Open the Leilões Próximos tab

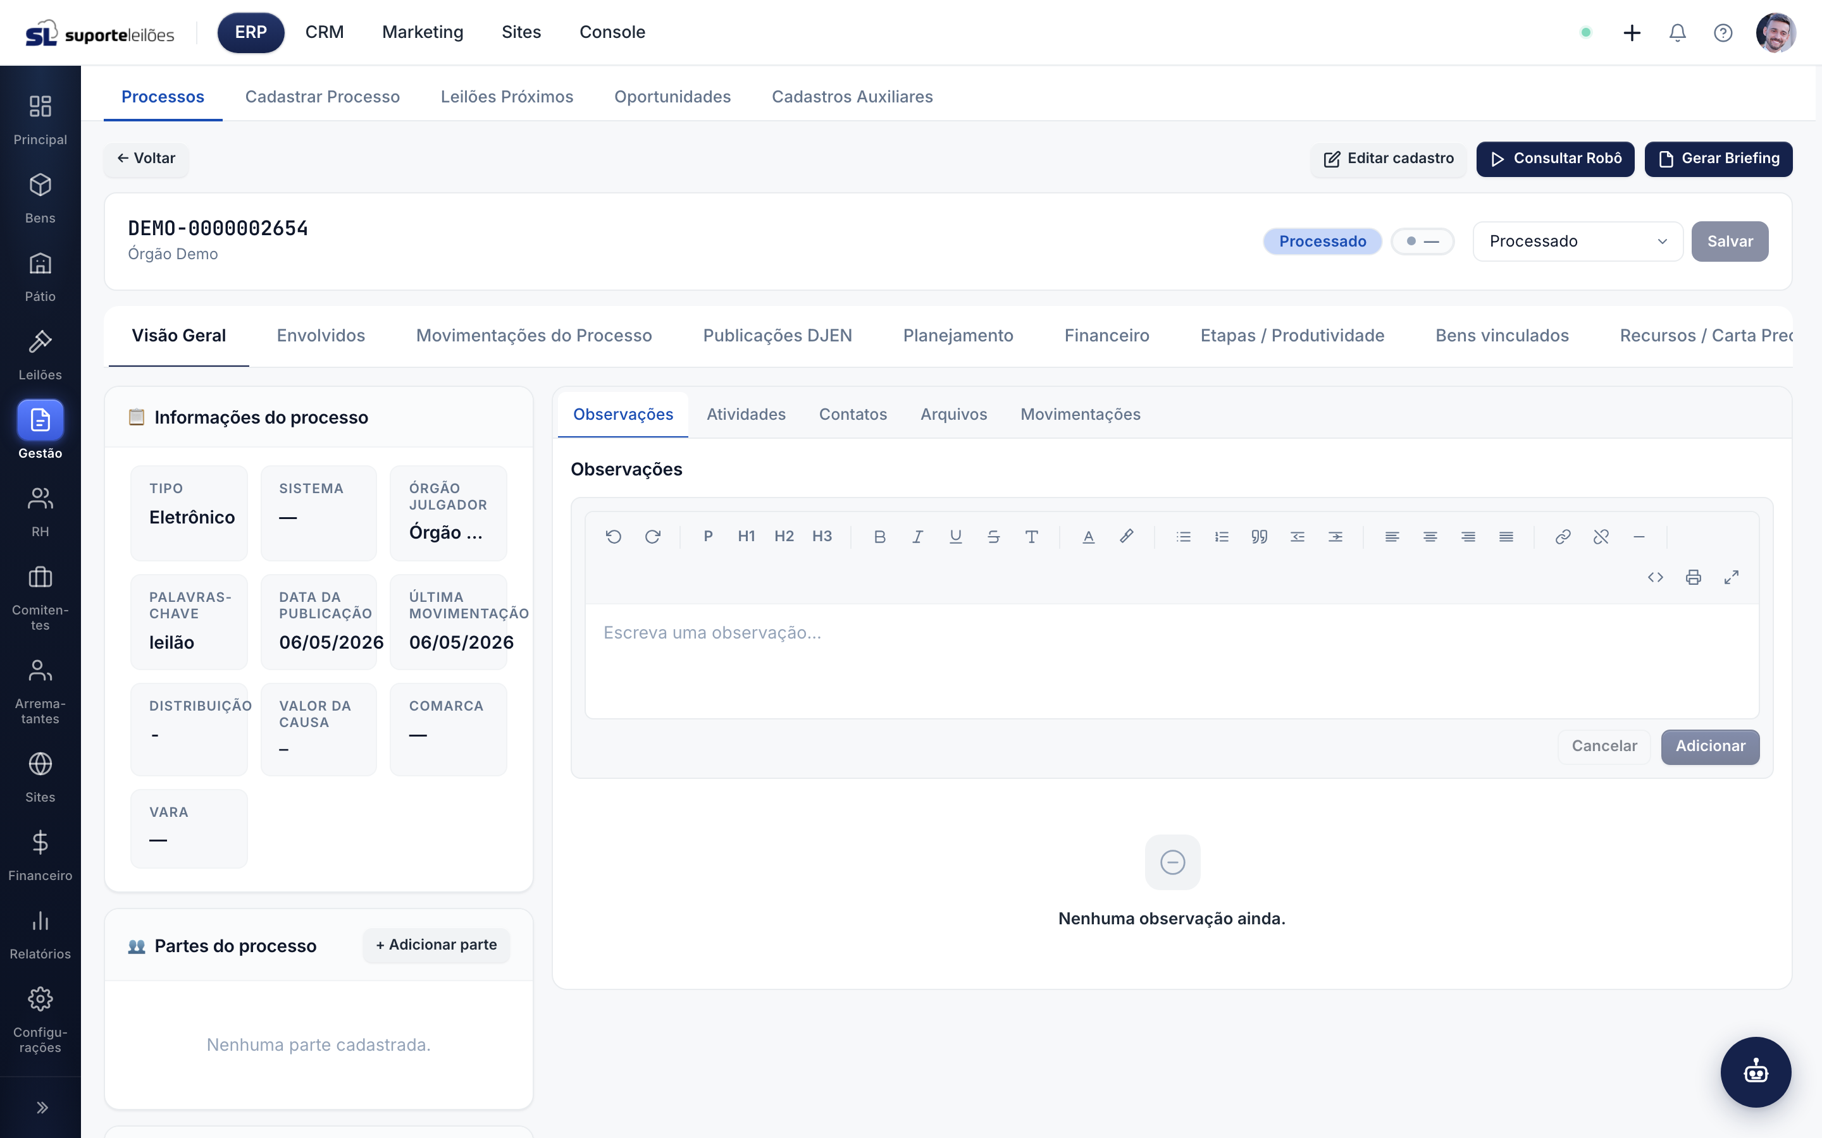tap(507, 97)
